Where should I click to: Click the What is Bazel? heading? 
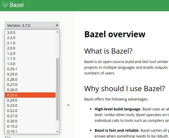[x=108, y=51]
